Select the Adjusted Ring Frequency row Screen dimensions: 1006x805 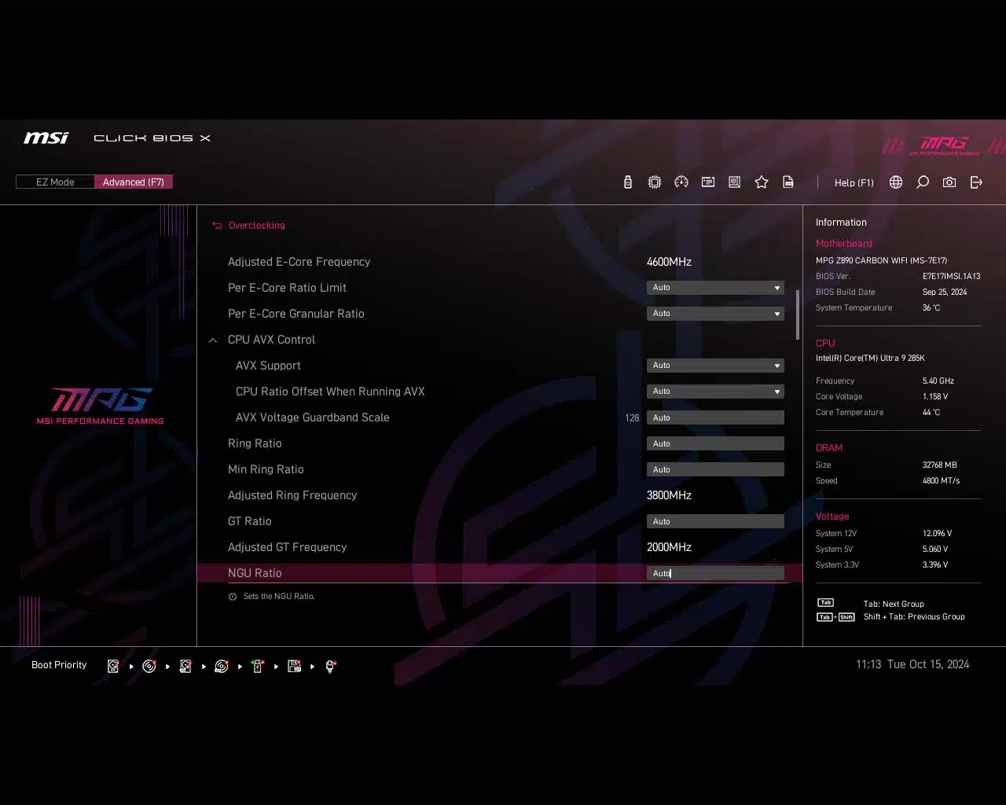[499, 495]
